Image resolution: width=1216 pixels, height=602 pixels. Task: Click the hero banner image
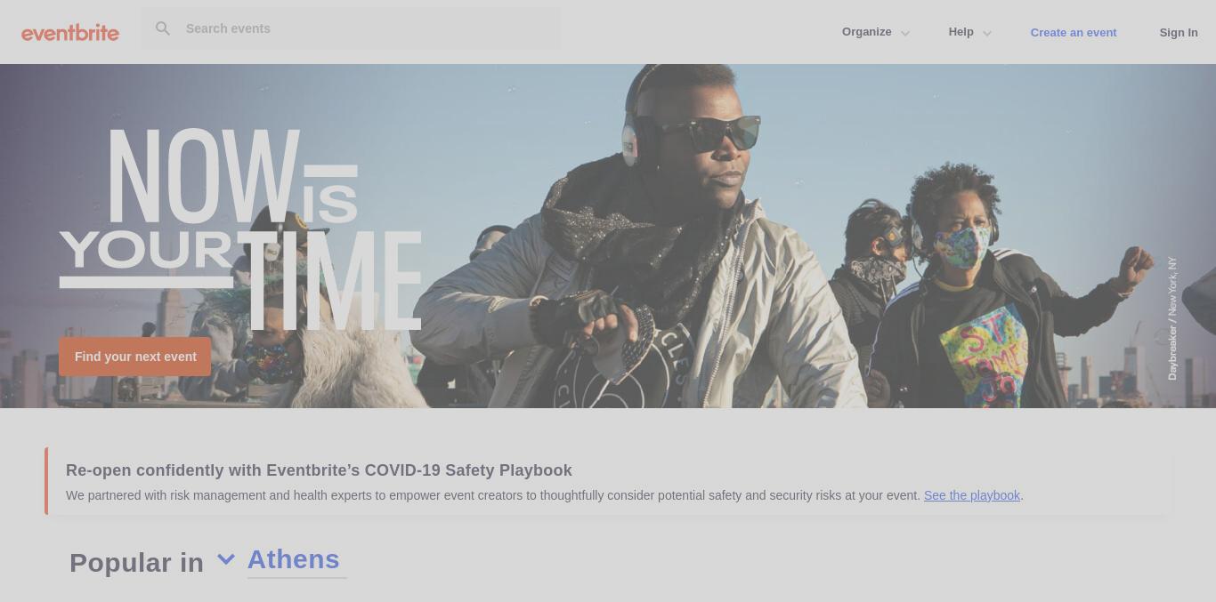tap(608, 236)
